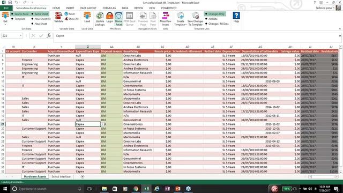
Task: Open Chrome from the taskbar
Action: pos(136,189)
